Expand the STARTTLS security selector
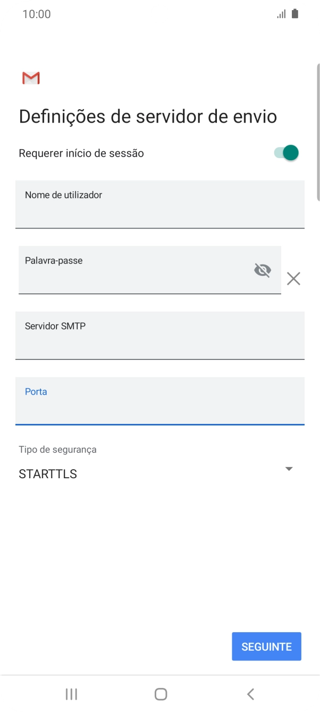Image resolution: width=320 pixels, height=712 pixels. pos(288,469)
